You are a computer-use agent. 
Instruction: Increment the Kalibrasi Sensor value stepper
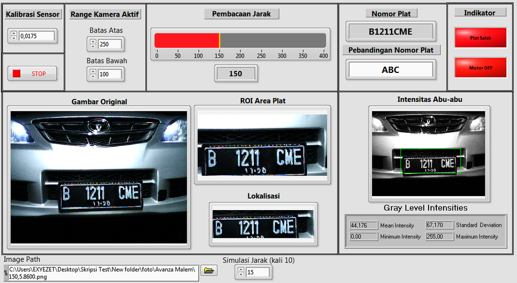[x=13, y=34]
